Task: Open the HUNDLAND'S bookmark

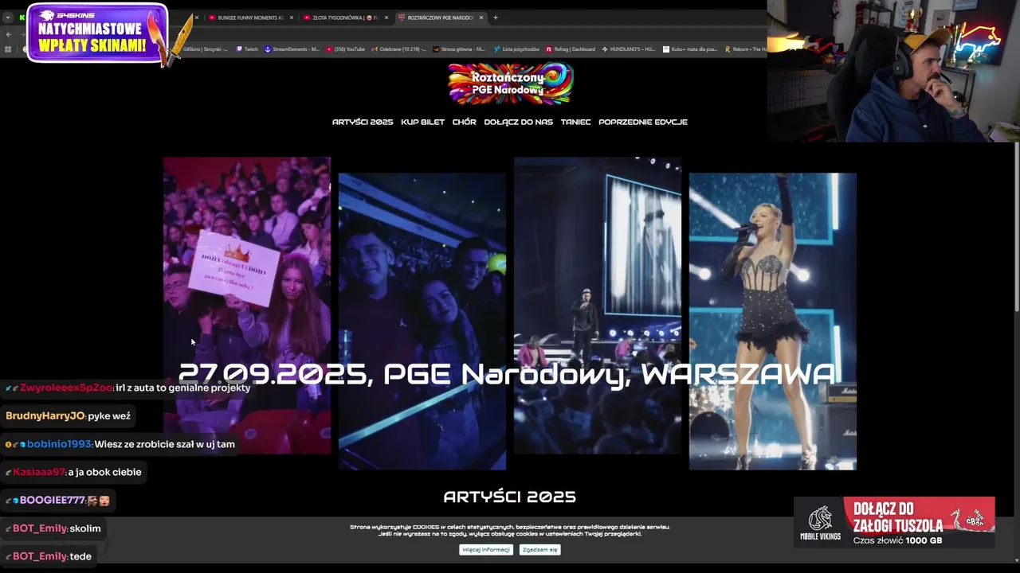Action: [630, 49]
